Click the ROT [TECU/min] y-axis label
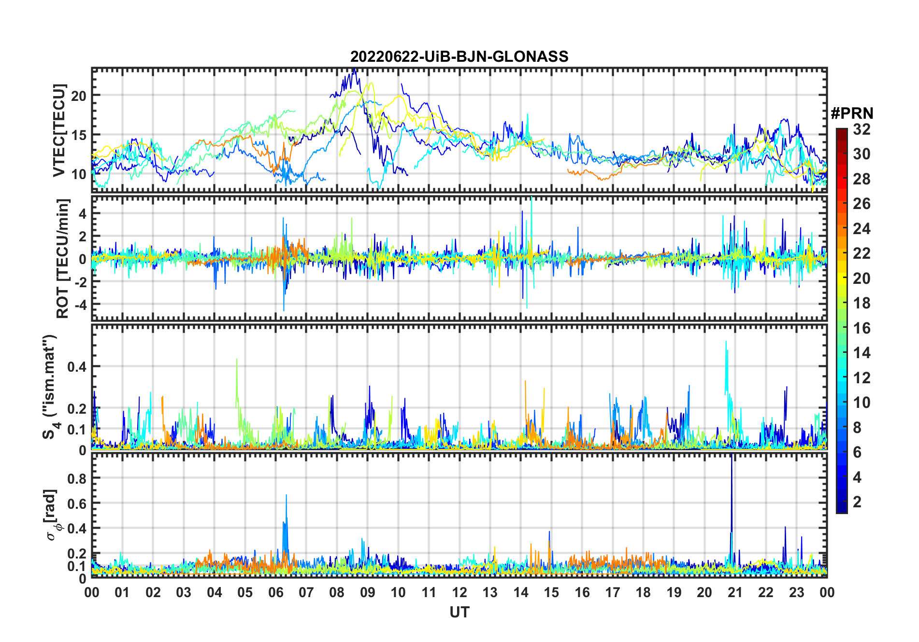919x642 pixels. pos(63,258)
